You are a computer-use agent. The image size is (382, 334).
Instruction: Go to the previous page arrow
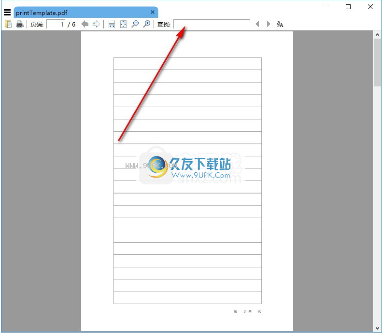pyautogui.click(x=85, y=24)
